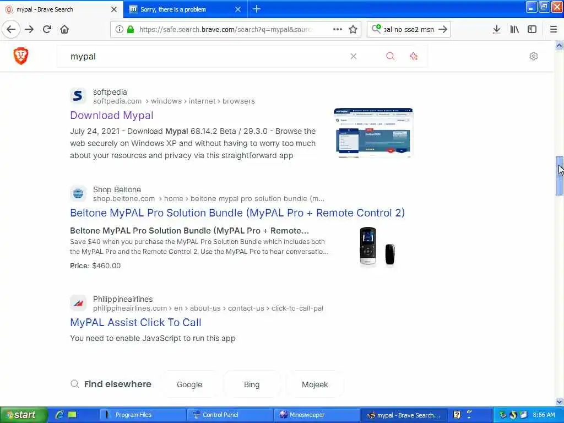The width and height of the screenshot is (564, 423).
Task: Reload the current page
Action: coord(47,30)
